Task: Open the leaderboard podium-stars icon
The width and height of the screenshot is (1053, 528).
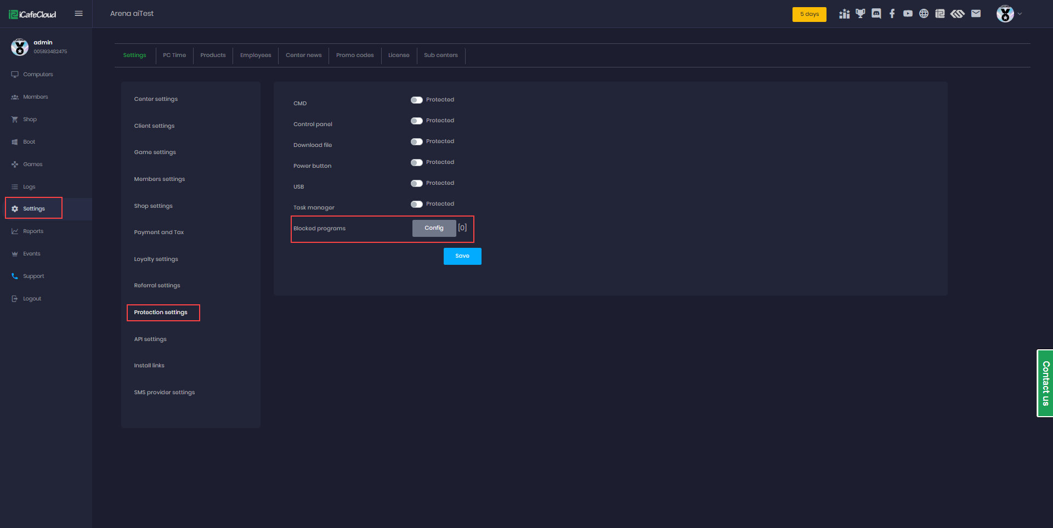Action: click(x=844, y=14)
